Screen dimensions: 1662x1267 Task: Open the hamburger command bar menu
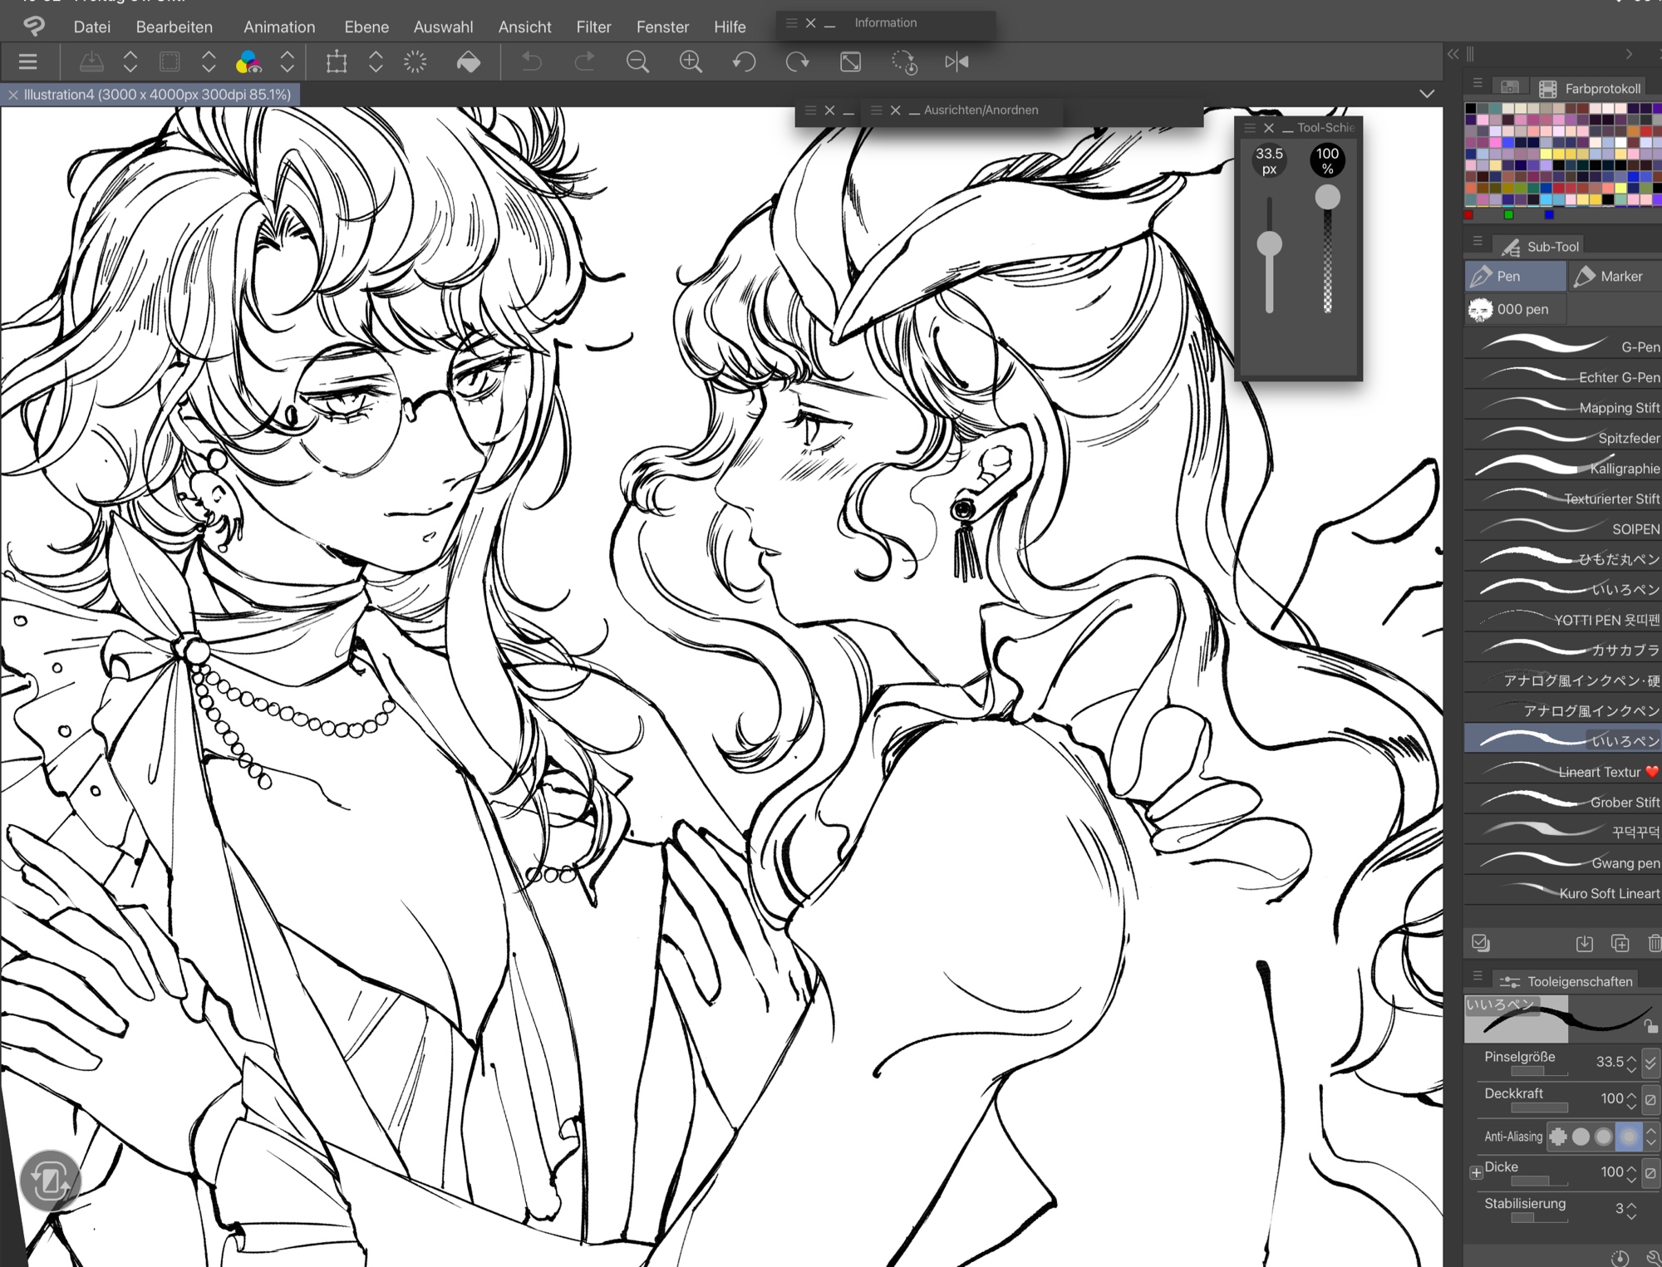pos(27,62)
